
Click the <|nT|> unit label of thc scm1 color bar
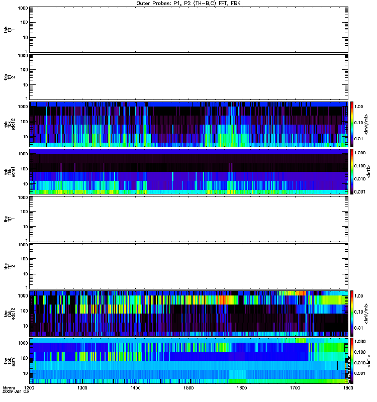(x=368, y=361)
